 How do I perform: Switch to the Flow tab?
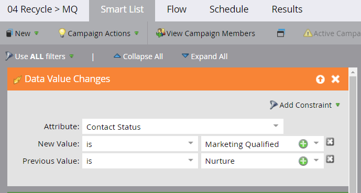(x=177, y=9)
